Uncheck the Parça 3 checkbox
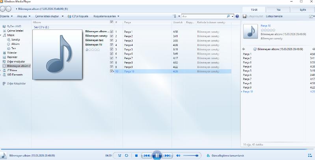Image resolution: width=315 pixels, height=160 pixels. (112, 40)
